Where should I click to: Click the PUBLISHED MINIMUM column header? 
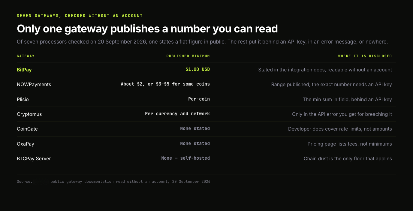[188, 56]
